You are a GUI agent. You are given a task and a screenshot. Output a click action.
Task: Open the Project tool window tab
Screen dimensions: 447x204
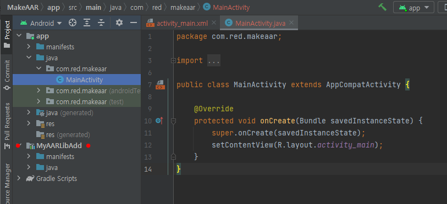pyautogui.click(x=7, y=34)
